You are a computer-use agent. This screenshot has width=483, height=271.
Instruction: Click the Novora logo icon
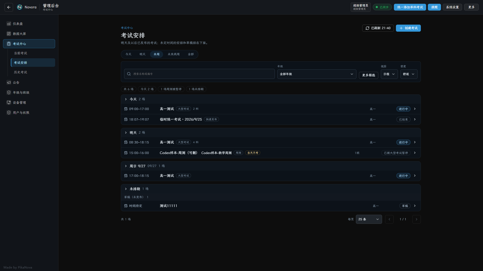20,7
